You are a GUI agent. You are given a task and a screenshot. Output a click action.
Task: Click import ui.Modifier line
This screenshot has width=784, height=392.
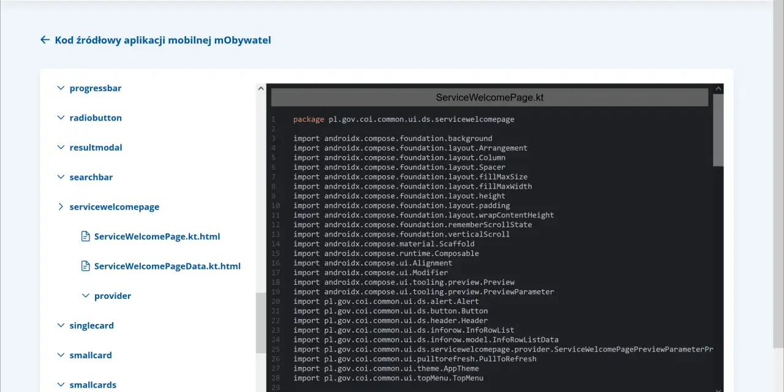371,273
